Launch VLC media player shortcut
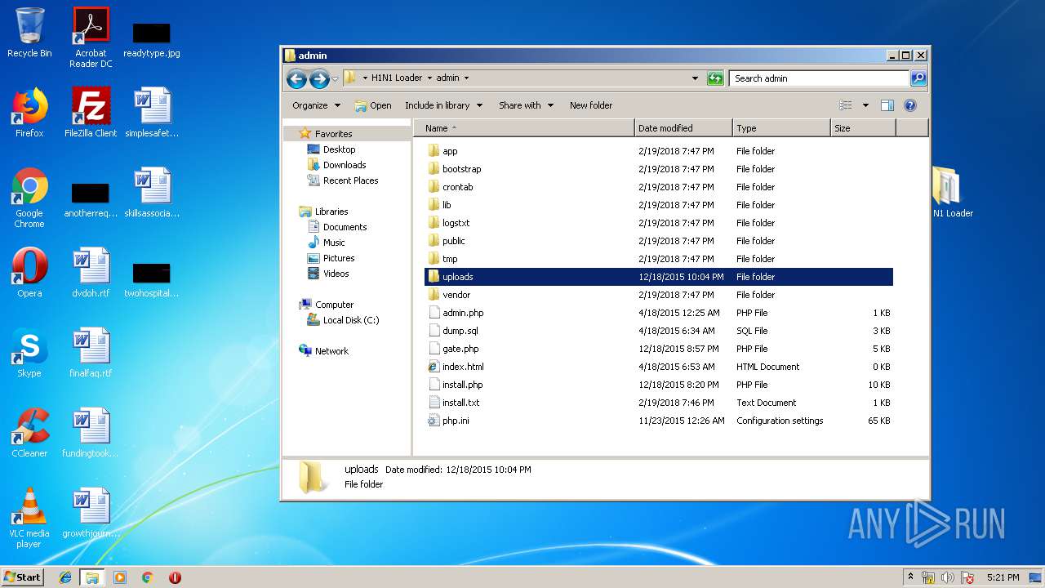Screen dimensions: 1045x588 pos(29,518)
